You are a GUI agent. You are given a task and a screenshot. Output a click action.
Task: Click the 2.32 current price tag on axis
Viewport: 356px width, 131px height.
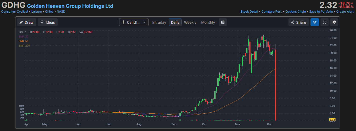pos(332,119)
